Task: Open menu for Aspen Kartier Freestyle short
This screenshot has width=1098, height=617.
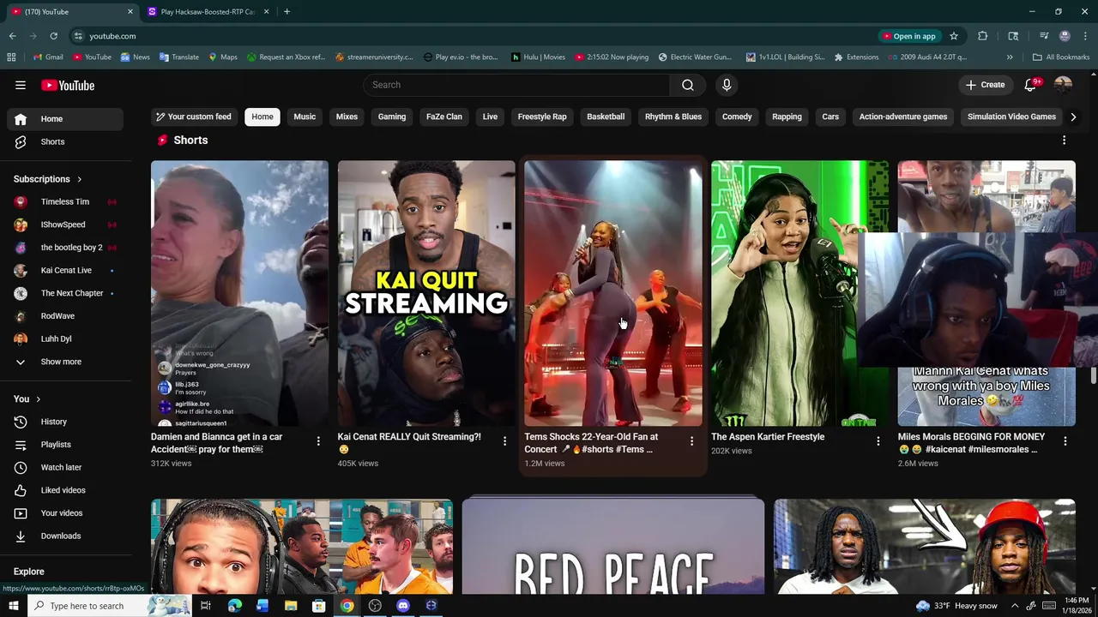Action: pos(878,440)
